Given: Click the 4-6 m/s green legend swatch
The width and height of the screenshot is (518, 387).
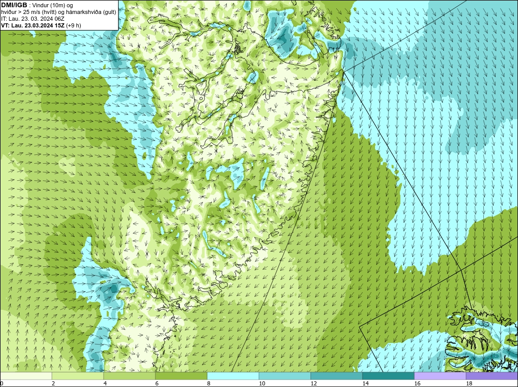Looking at the screenshot, I should coord(129,376).
